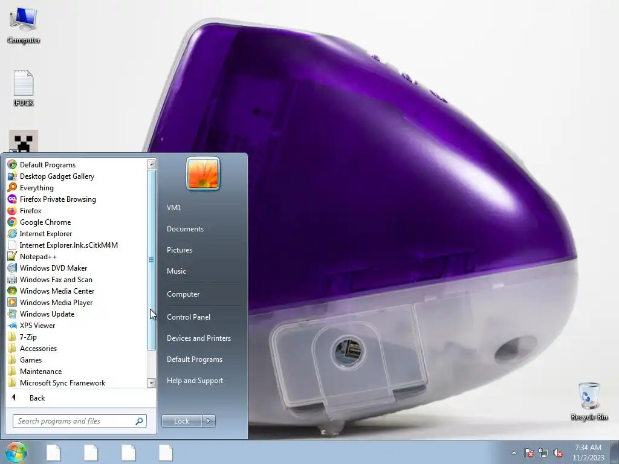Viewport: 619px width, 464px height.
Task: Click the programs list scroll down arrow
Action: [151, 382]
